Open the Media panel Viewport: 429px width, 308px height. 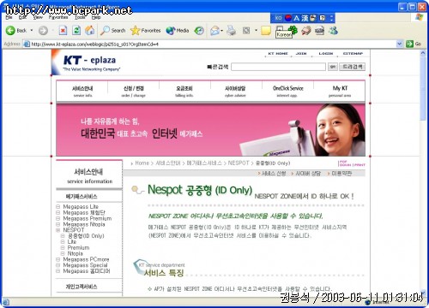(x=178, y=30)
